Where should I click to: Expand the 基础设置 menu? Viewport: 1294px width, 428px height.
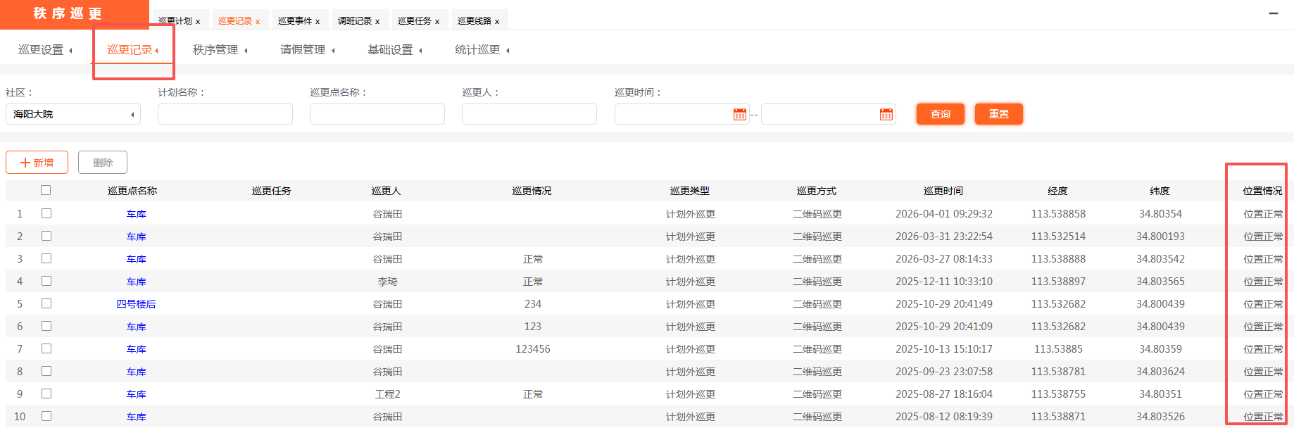[x=395, y=50]
